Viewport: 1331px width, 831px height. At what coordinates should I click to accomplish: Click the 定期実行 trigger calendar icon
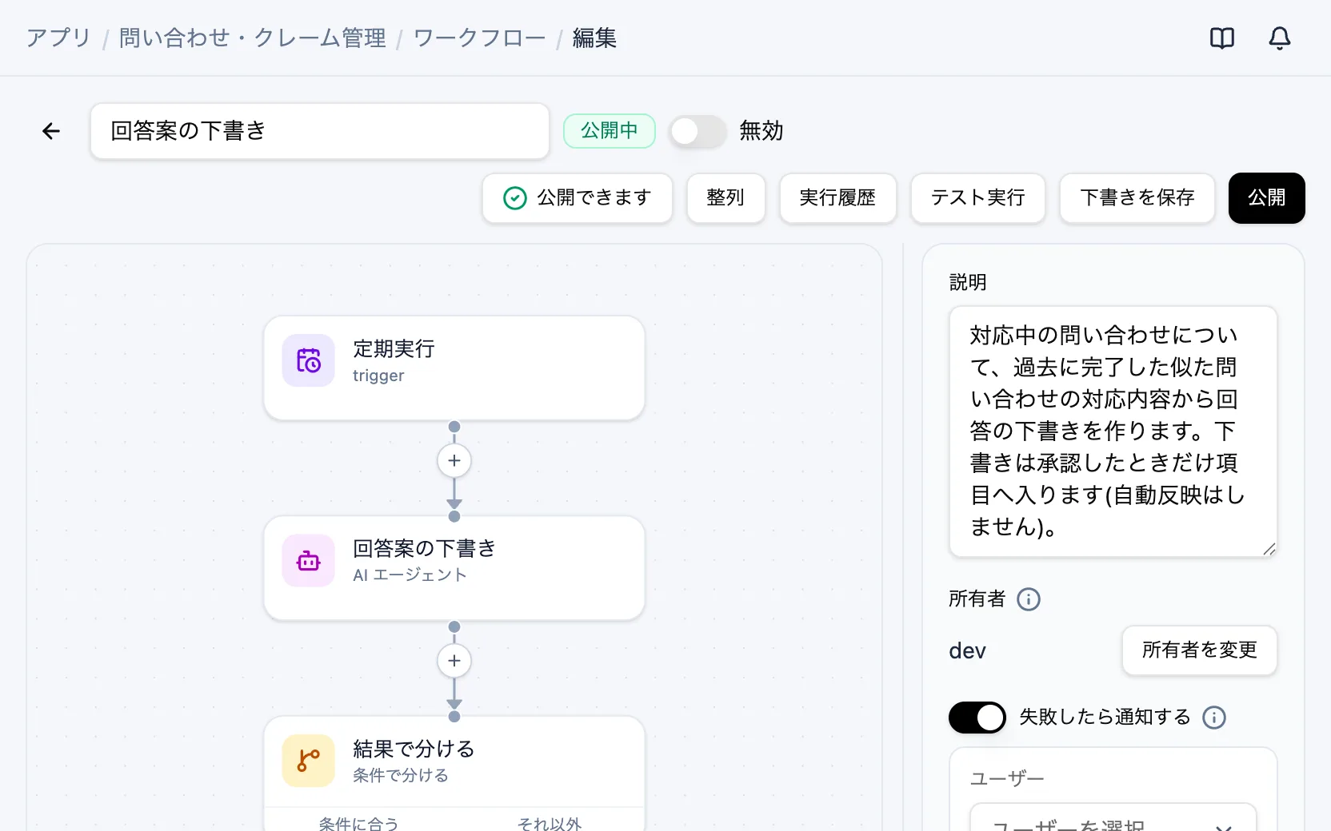pos(309,360)
